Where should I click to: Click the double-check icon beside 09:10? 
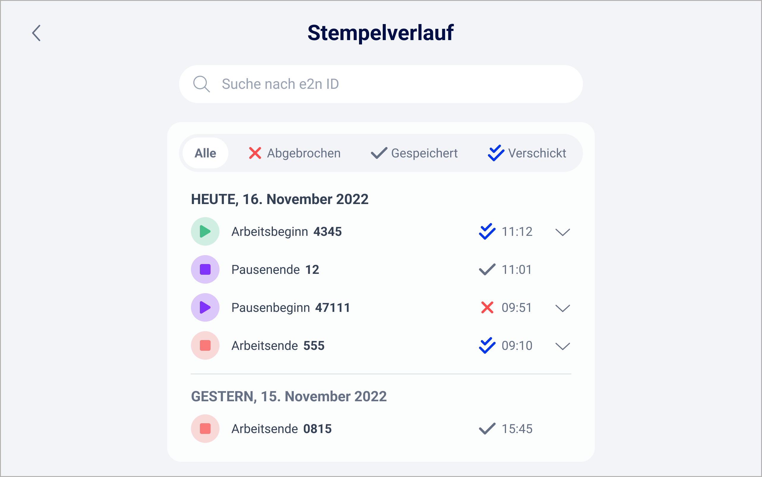(x=487, y=345)
